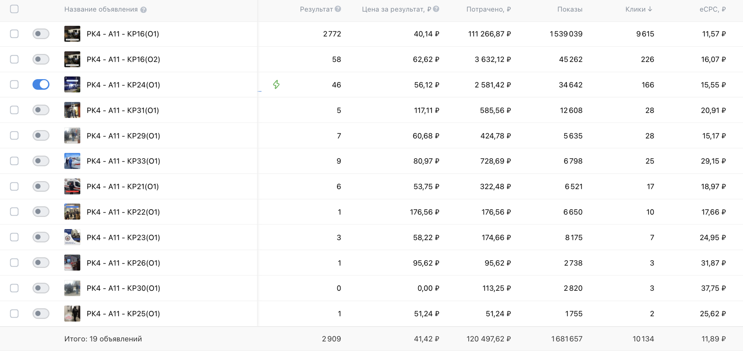Click sort arrow next to Клики header
743x351 pixels.
[x=650, y=9]
